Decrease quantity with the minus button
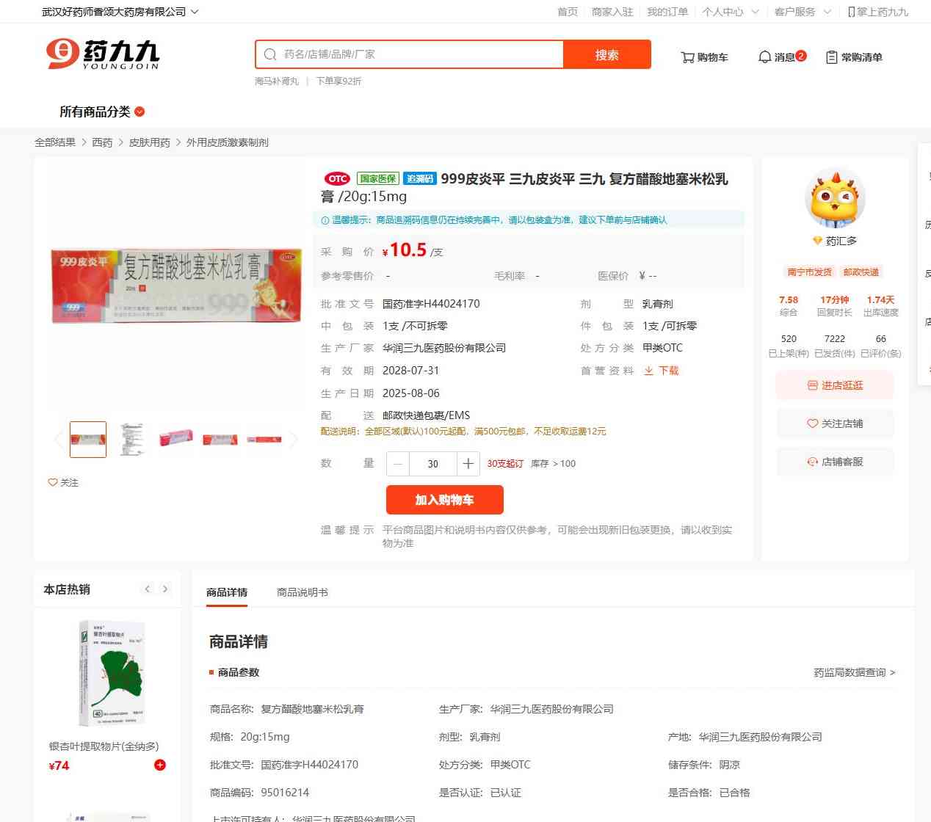The height and width of the screenshot is (822, 931). point(398,464)
